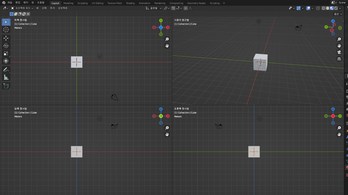
Task: Select the Annotate pencil tool
Action: pos(6,70)
